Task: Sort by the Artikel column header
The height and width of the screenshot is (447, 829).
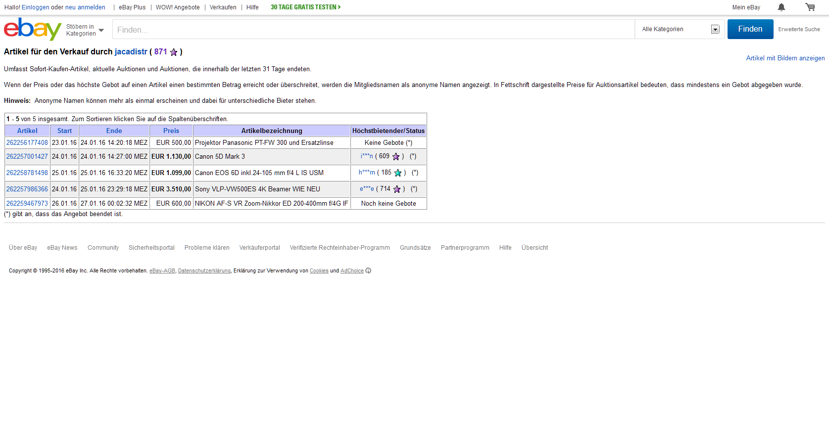Action: point(27,131)
